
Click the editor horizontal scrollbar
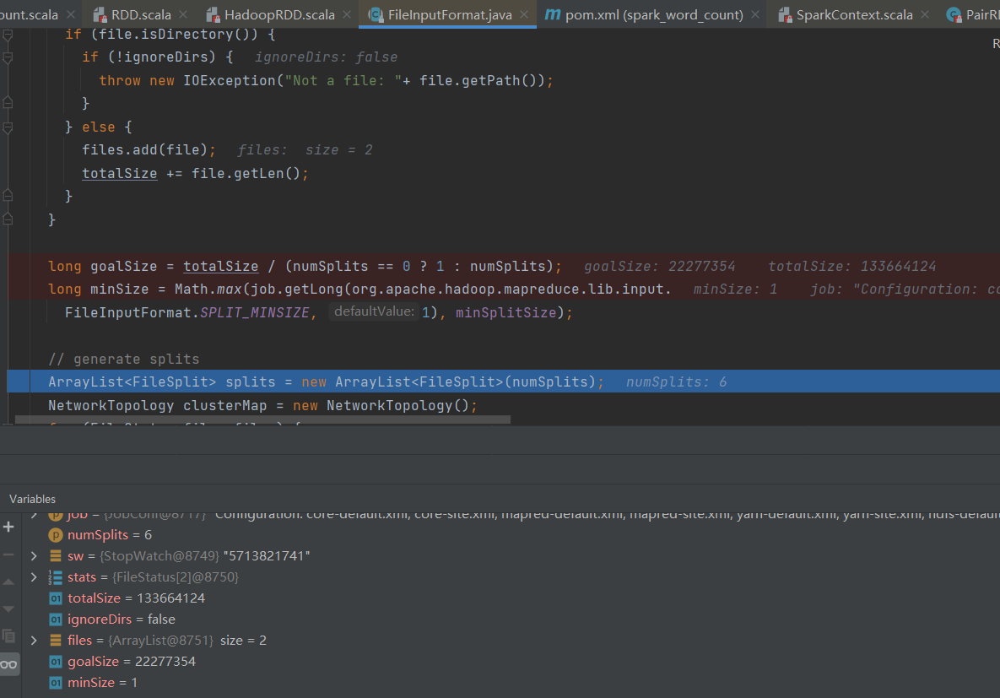(262, 419)
